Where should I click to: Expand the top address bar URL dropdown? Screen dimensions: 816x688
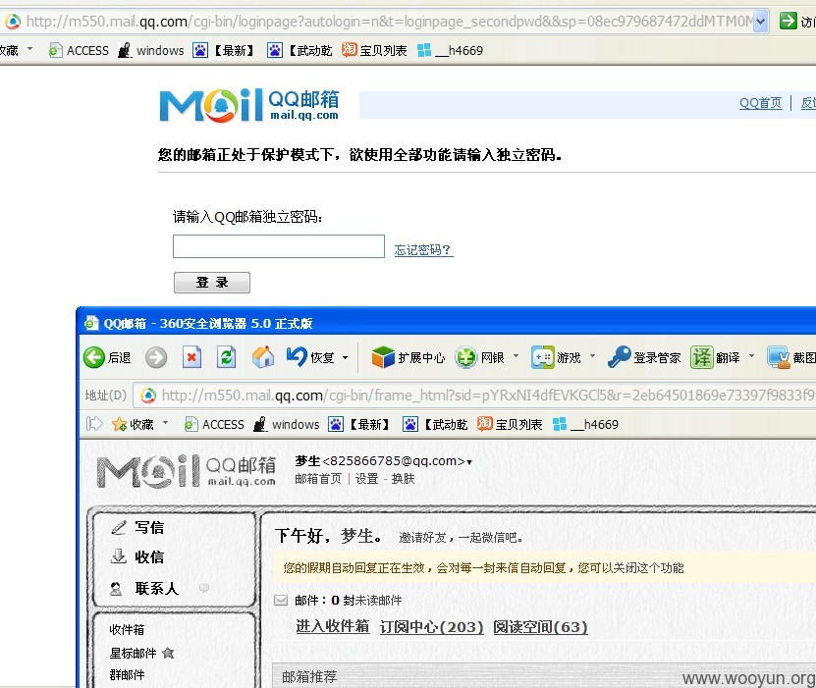(x=761, y=22)
